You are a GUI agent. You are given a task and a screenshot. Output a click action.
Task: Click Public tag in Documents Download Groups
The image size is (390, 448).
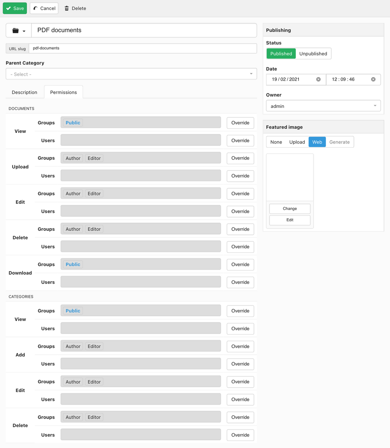tap(73, 264)
